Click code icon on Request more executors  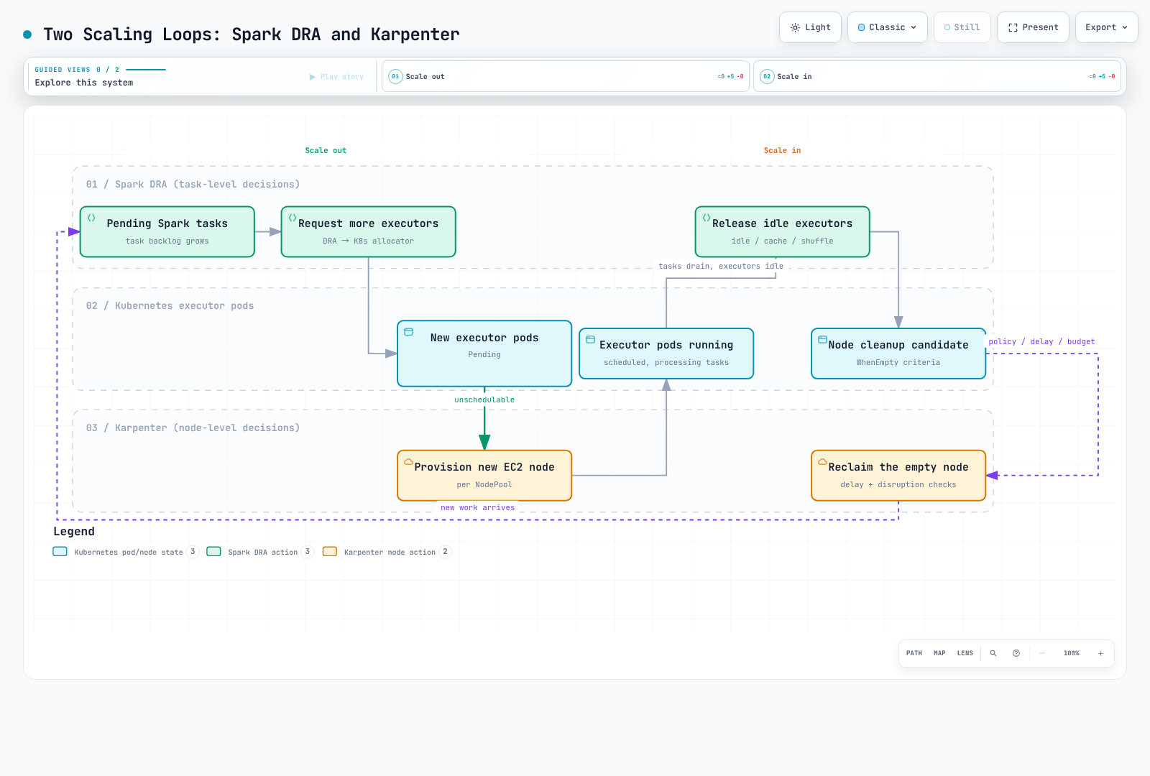pos(293,217)
